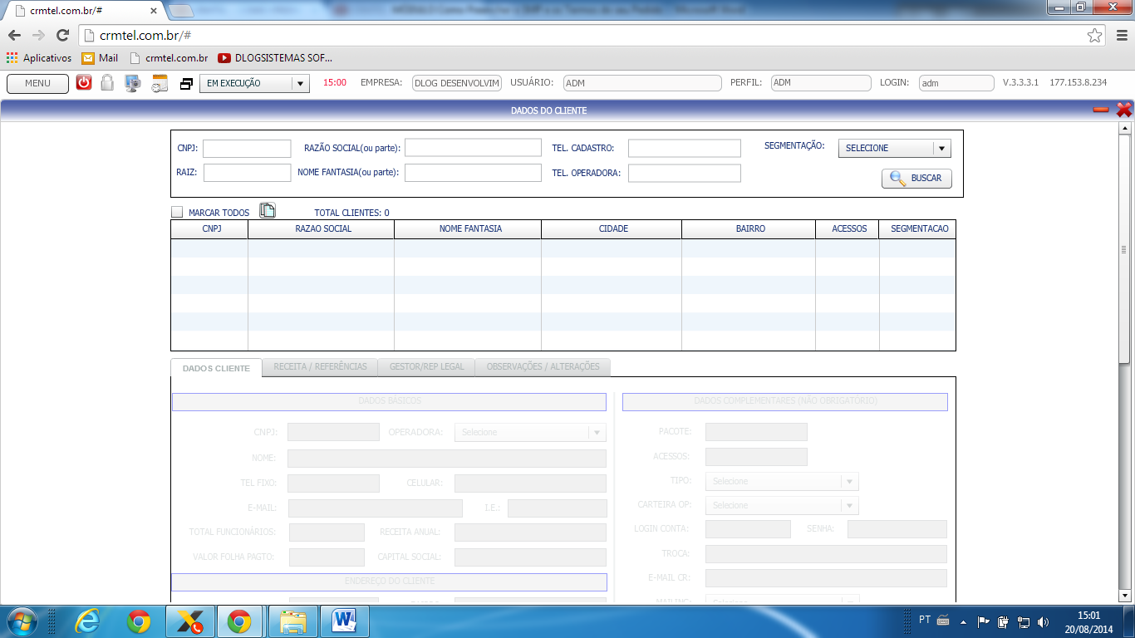Viewport: 1135px width, 638px height.
Task: Click the NOME FANTASIA column header
Action: tap(468, 228)
